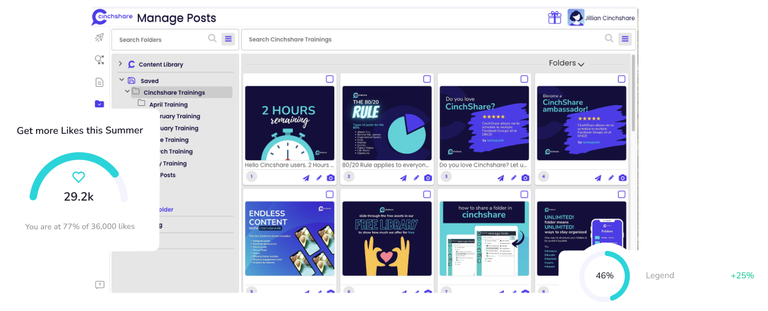Open Jillian Cinchshare's avatar picture
Image resolution: width=768 pixels, height=311 pixels.
click(575, 18)
